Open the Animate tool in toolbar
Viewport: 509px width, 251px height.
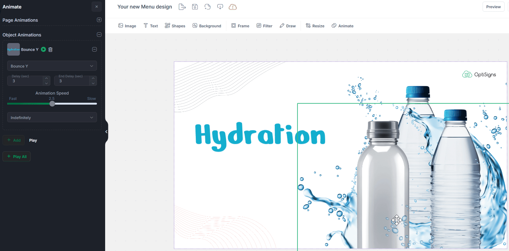[342, 26]
